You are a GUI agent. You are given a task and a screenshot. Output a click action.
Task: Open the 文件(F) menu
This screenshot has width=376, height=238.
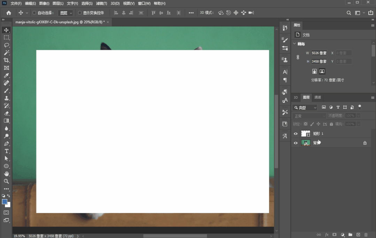pos(16,3)
